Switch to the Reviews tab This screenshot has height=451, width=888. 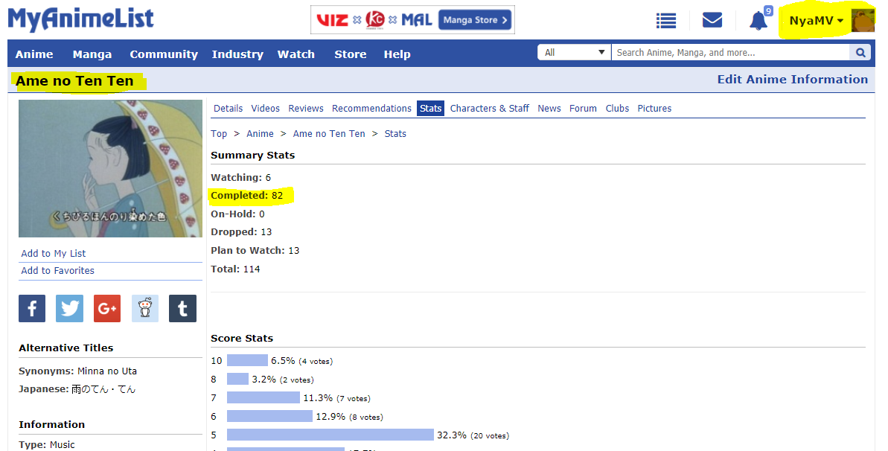[x=306, y=108]
